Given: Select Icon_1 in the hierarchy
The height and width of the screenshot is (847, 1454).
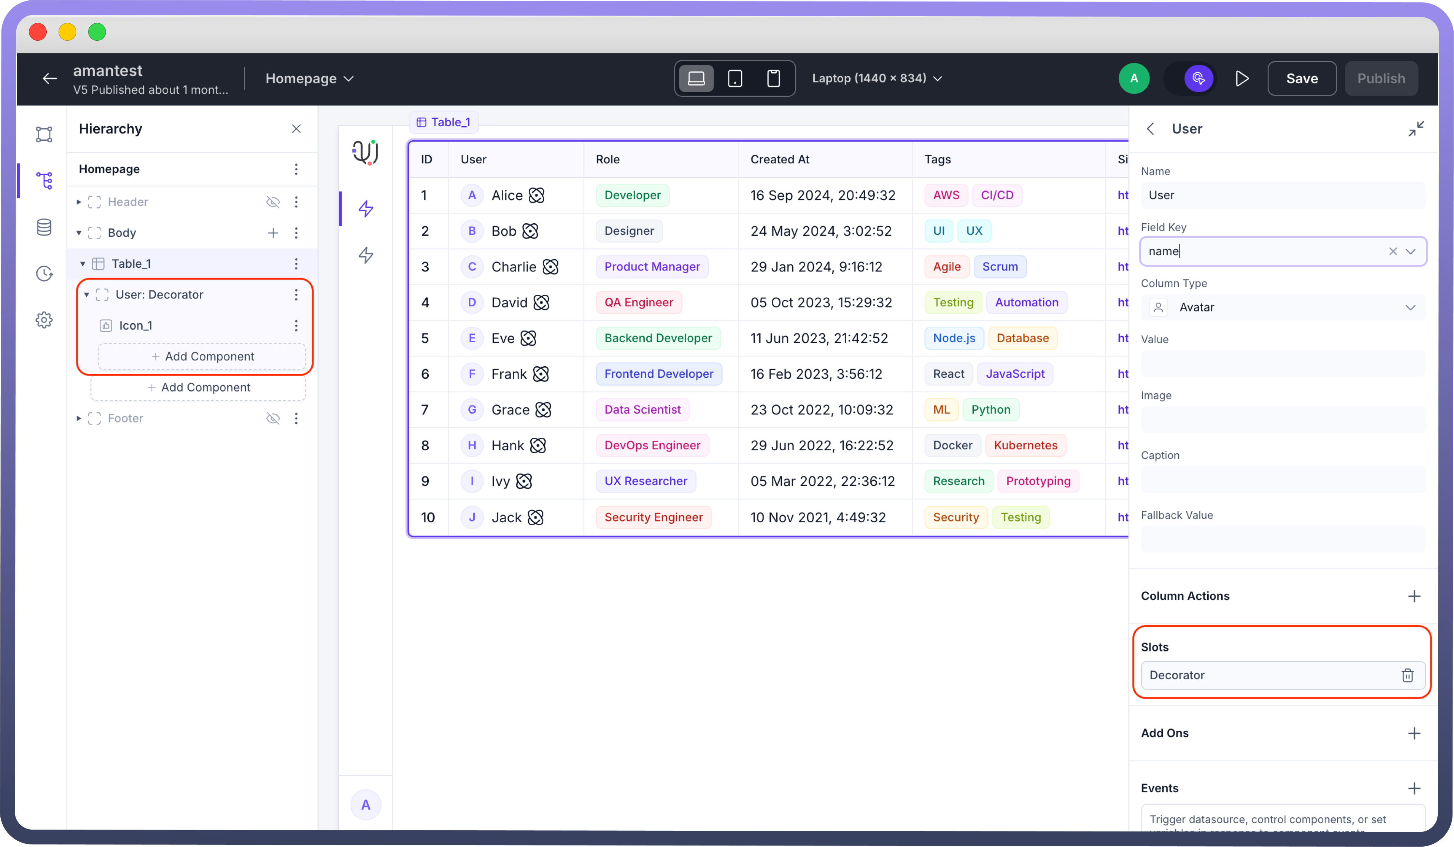Looking at the screenshot, I should point(136,325).
